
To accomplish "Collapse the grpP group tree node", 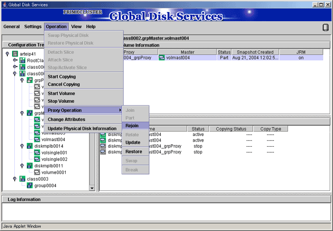I will point(22,80).
